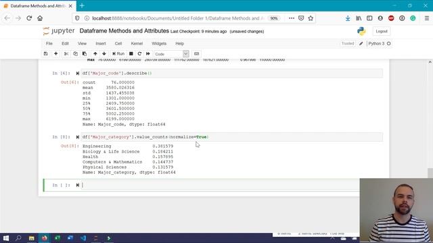The height and width of the screenshot is (243, 433).
Task: Open Firefox hamburger menu
Action: coord(427,18)
